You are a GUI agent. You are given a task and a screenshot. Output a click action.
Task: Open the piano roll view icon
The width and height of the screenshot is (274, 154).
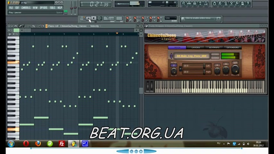click(195, 3)
